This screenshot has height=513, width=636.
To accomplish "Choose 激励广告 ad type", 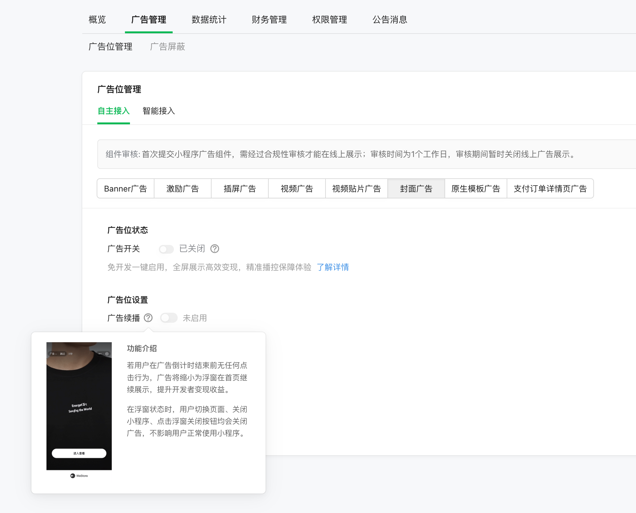I will coord(183,189).
